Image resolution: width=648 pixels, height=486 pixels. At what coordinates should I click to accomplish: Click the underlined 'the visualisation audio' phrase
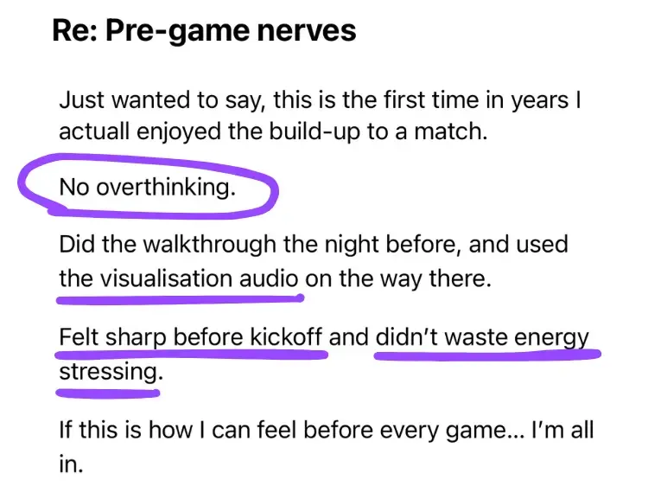pos(179,278)
